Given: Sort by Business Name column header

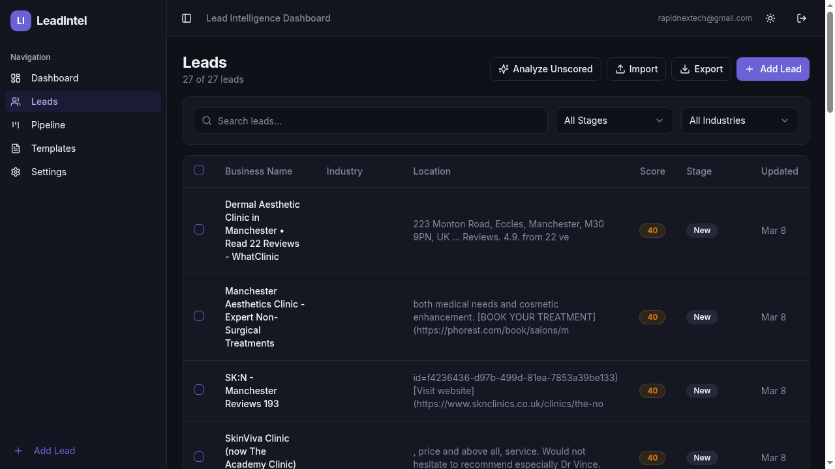Looking at the screenshot, I should coord(258,171).
